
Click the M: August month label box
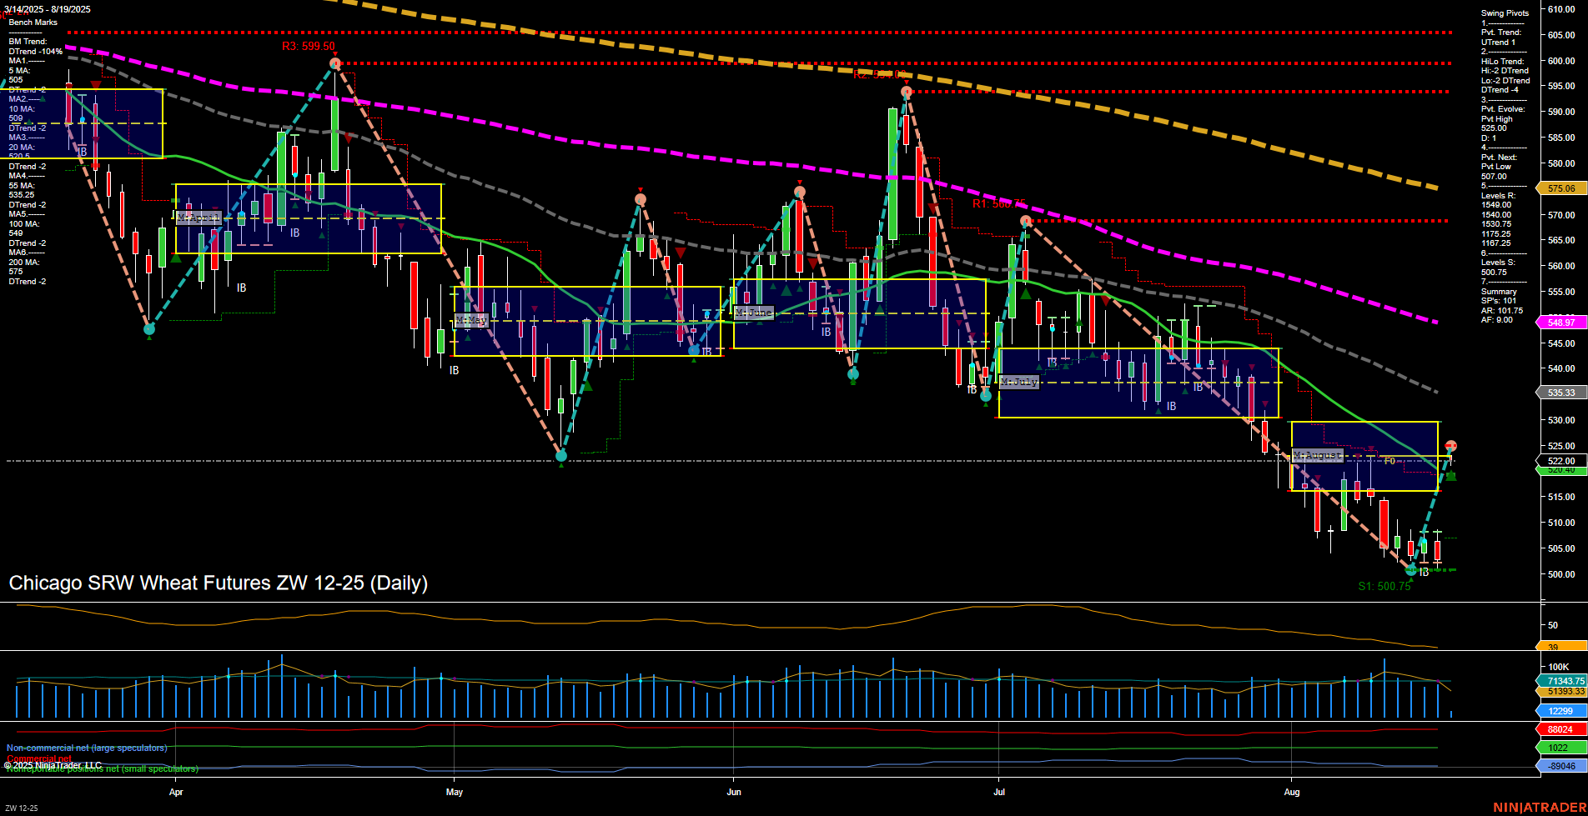pyautogui.click(x=1316, y=455)
